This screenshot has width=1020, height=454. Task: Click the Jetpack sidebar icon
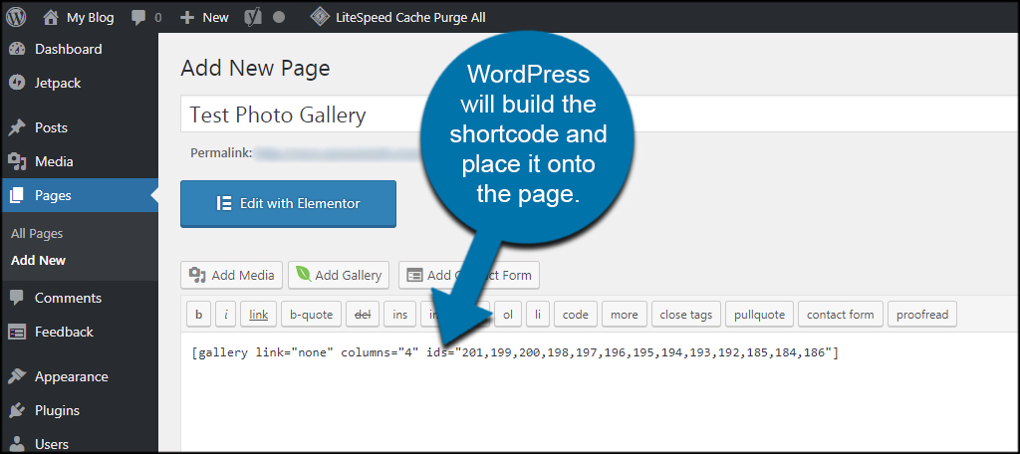pyautogui.click(x=17, y=84)
